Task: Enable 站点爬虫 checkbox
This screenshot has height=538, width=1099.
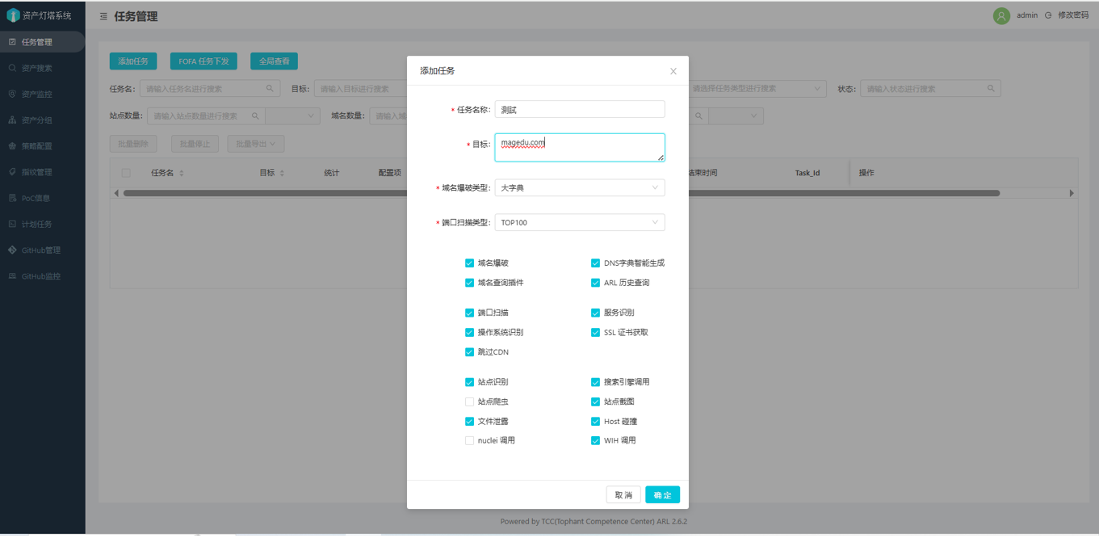Action: click(x=469, y=401)
